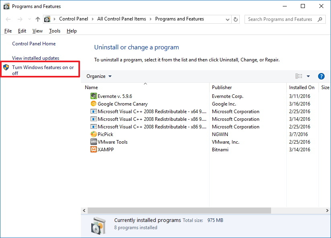Open Help using the blue question mark icon
The image size is (331, 238).
320,76
